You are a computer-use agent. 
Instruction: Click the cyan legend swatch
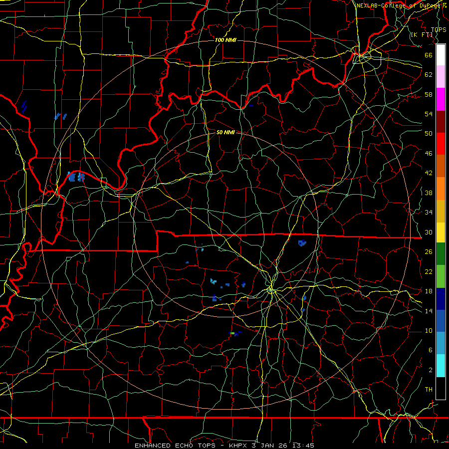441,366
